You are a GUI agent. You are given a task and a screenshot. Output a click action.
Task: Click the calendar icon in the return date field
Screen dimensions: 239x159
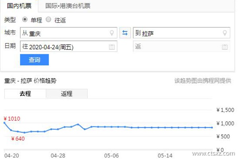pos(225,47)
